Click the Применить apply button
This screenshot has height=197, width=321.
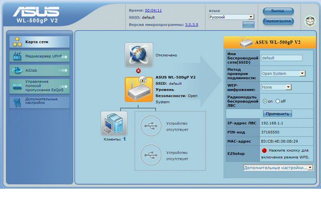pos(278,114)
